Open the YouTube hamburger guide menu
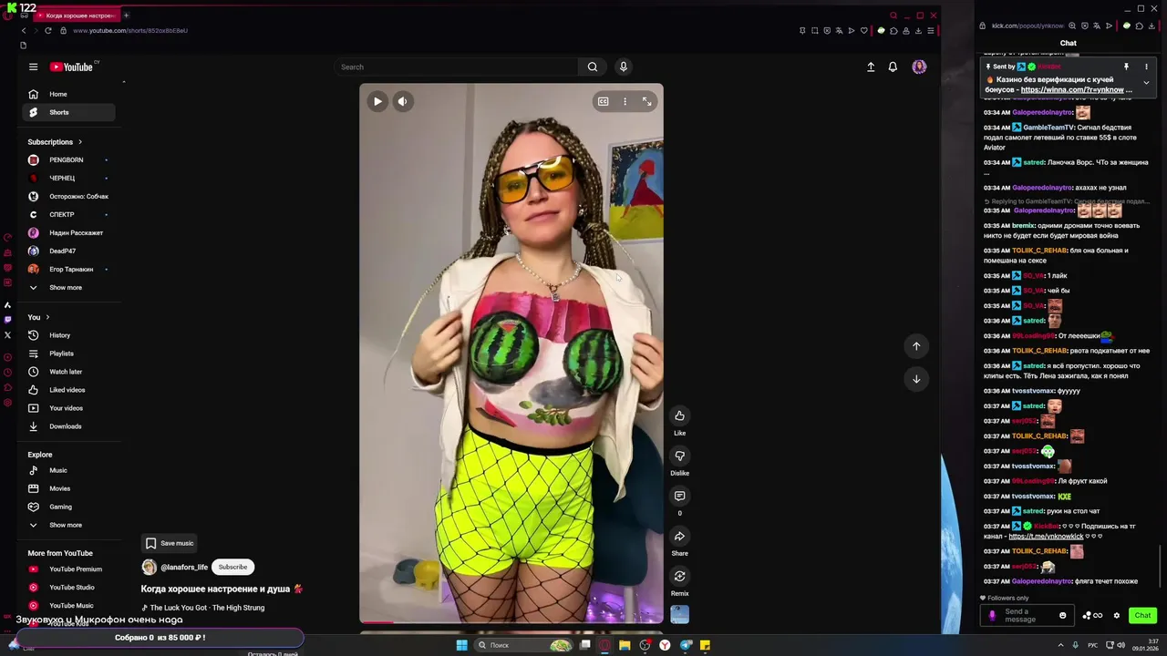 [x=33, y=67]
